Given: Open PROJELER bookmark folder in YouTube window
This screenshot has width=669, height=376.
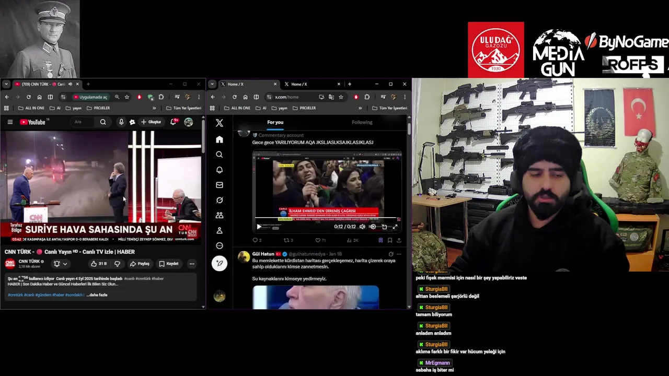Looking at the screenshot, I should (x=98, y=108).
